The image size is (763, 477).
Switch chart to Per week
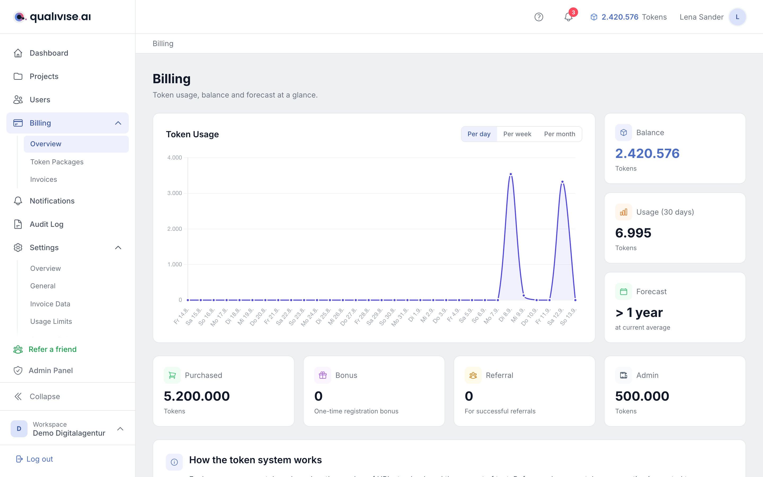point(517,134)
